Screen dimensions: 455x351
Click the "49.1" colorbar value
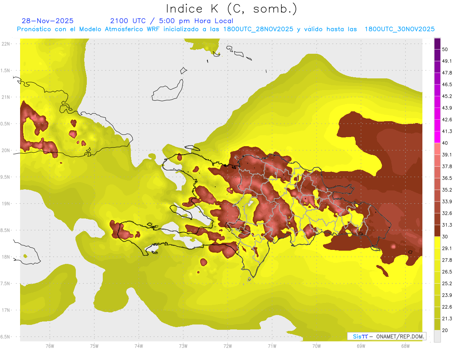point(447,61)
